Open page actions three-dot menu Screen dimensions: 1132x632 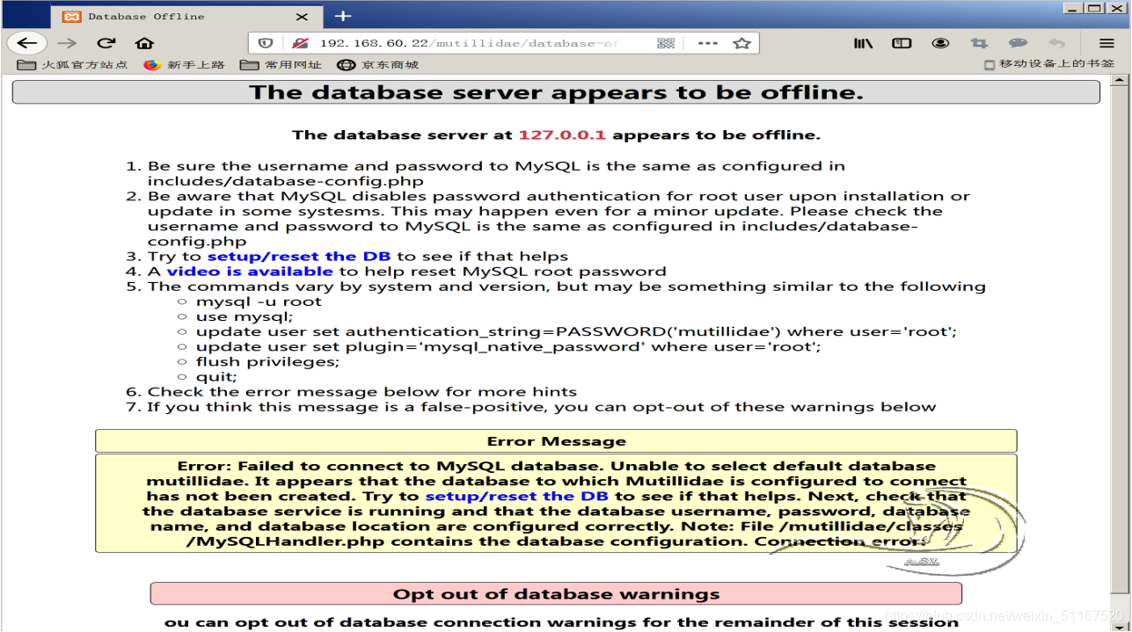click(707, 43)
